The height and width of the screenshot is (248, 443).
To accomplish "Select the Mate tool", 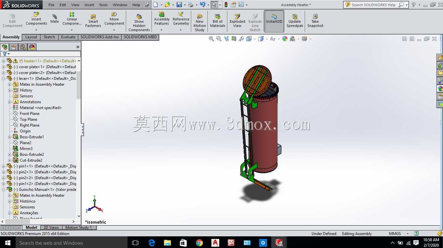I will click(55, 19).
